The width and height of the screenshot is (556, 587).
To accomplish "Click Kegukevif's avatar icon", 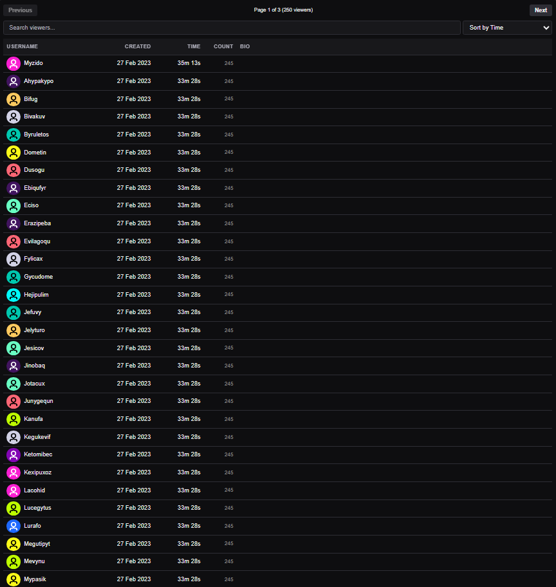I will click(x=14, y=437).
